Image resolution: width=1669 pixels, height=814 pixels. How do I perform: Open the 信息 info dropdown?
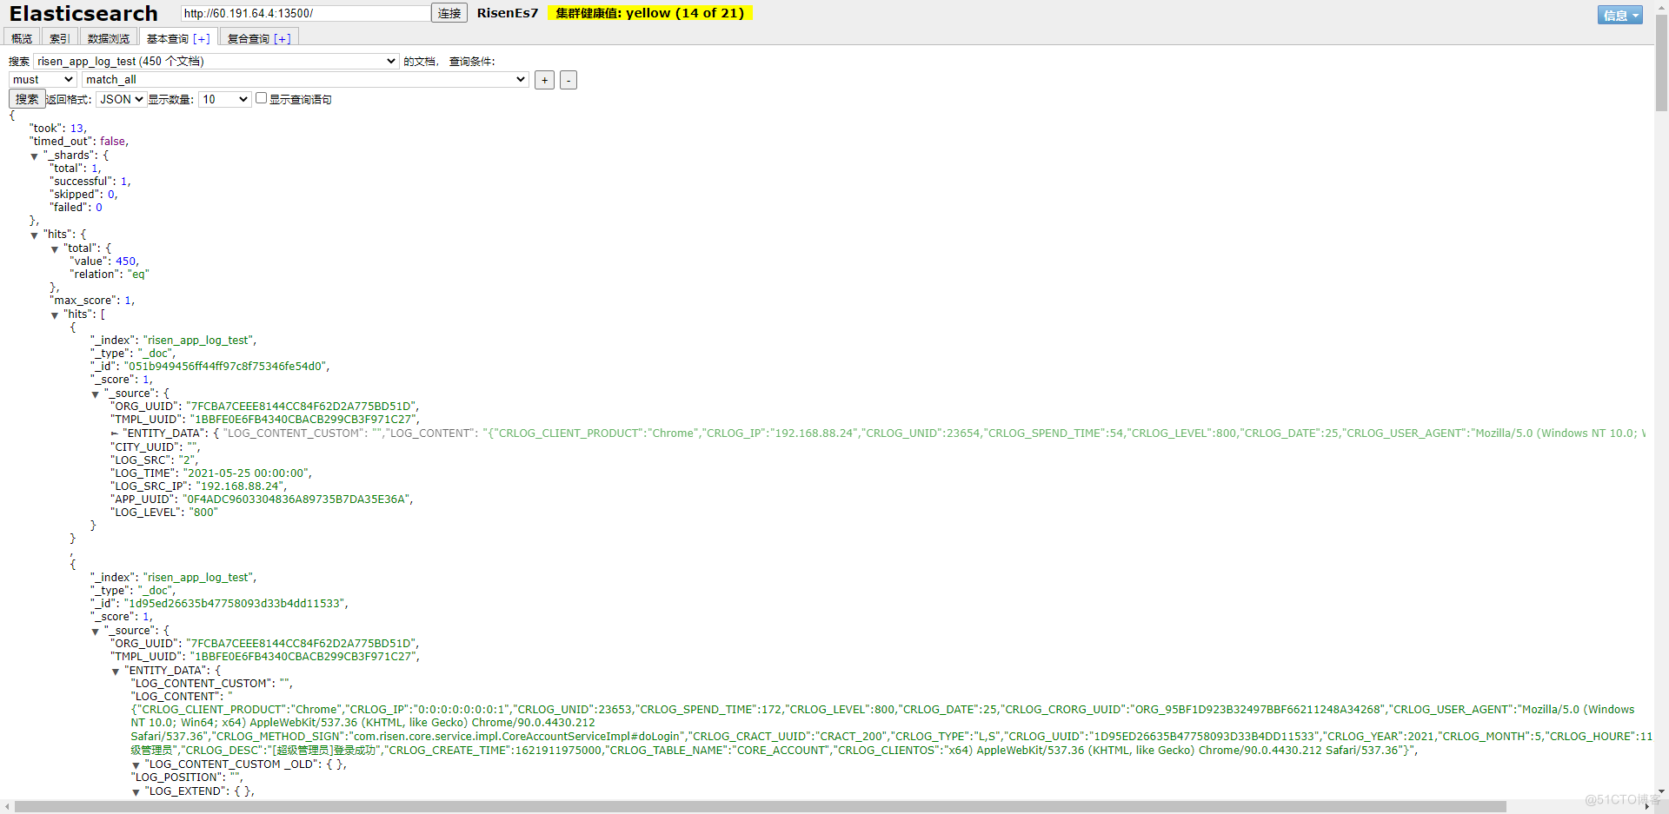point(1620,15)
